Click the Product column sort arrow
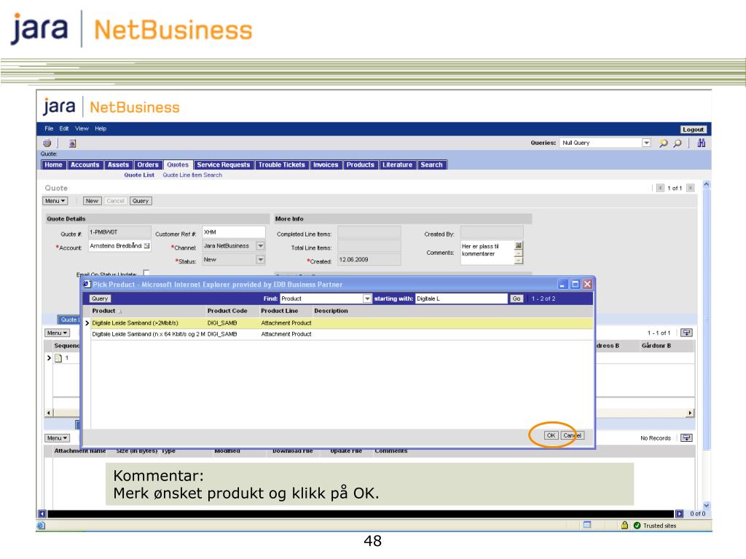This screenshot has height=559, width=746. [120, 312]
